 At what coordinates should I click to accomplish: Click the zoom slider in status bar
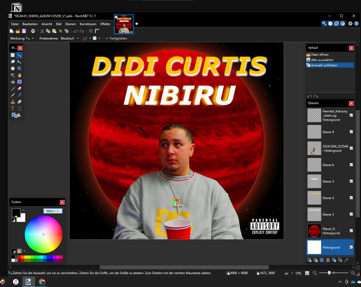334,273
